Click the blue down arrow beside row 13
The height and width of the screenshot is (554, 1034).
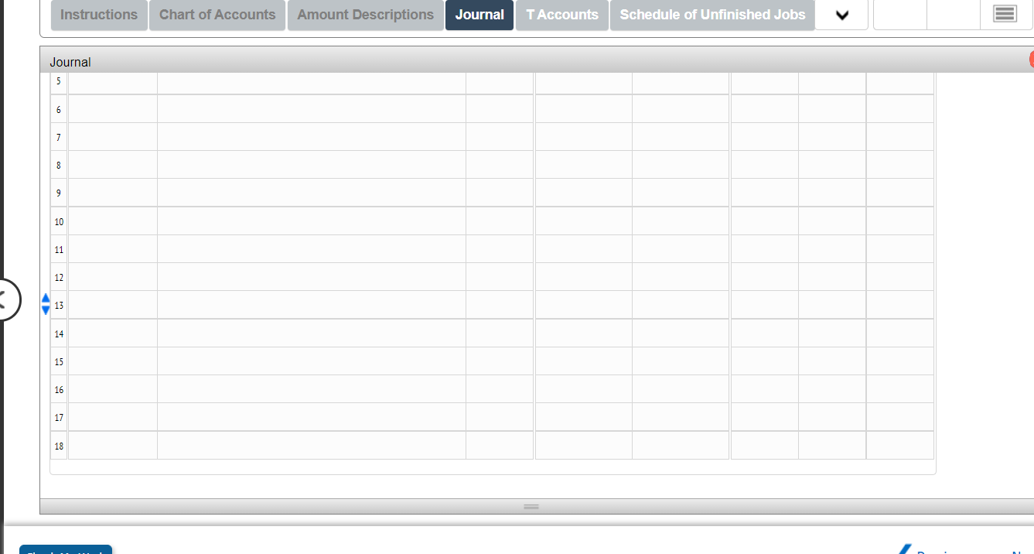point(46,307)
